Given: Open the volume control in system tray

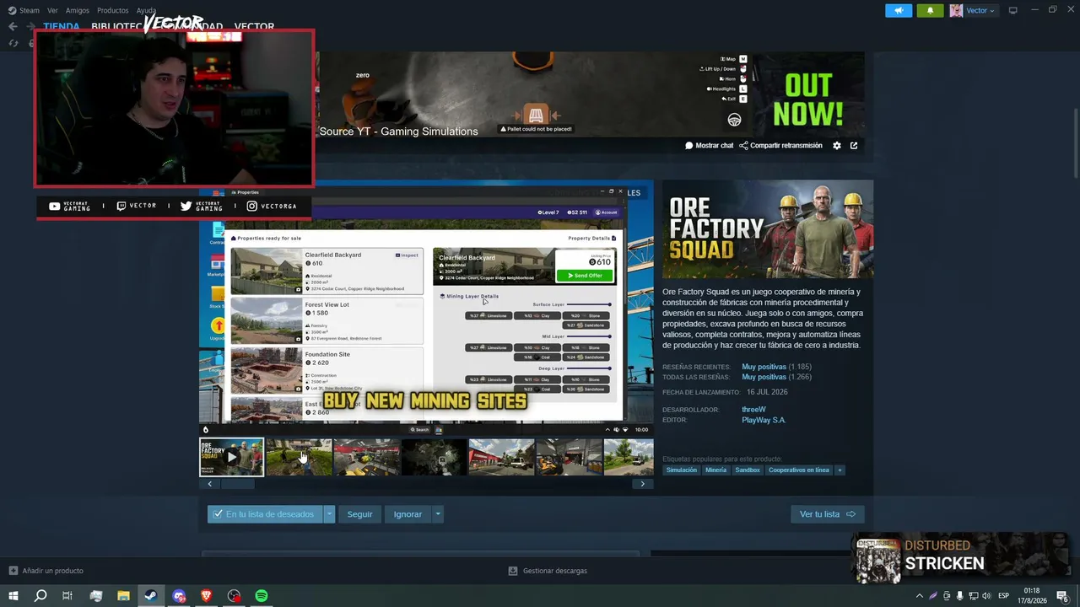Looking at the screenshot, I should pyautogui.click(x=988, y=596).
